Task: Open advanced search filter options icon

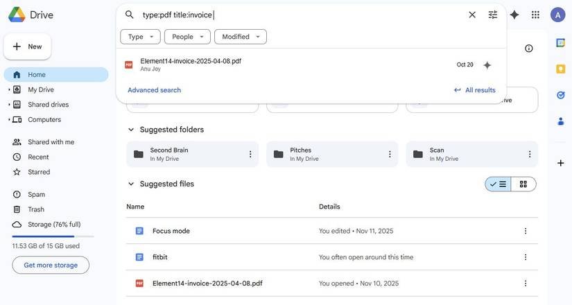Action: (492, 15)
